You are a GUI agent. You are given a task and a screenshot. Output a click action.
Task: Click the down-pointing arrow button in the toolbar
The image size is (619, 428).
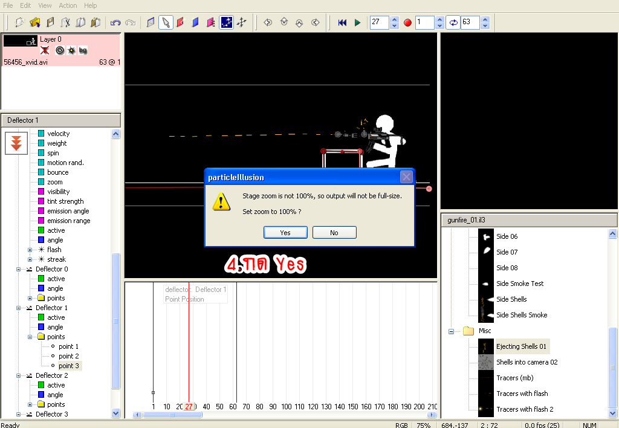(299, 22)
